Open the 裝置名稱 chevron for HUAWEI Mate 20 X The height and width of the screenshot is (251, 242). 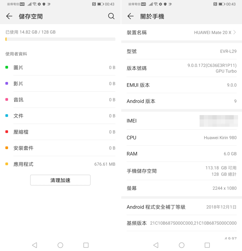click(x=235, y=32)
